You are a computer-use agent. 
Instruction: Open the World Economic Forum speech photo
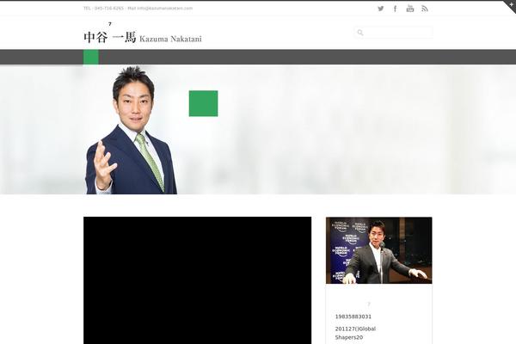tap(378, 250)
